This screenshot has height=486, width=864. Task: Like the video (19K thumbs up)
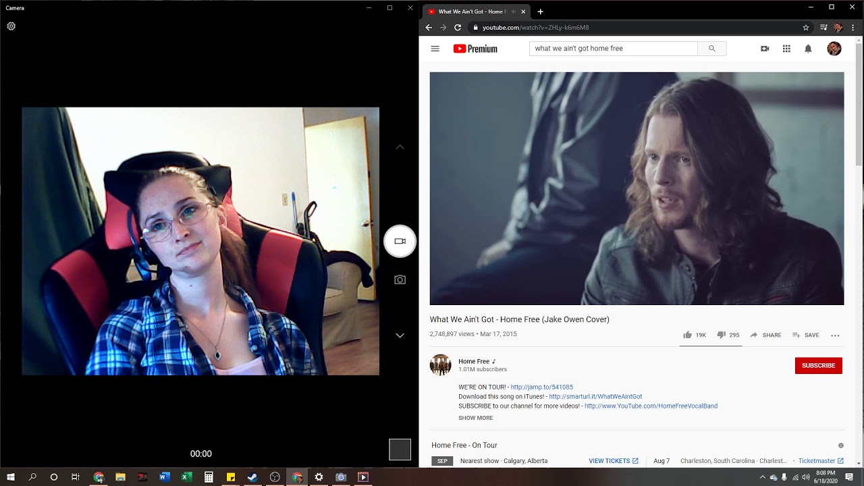coord(694,335)
